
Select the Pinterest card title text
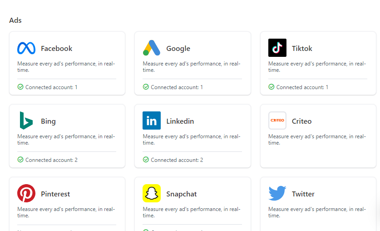55,194
